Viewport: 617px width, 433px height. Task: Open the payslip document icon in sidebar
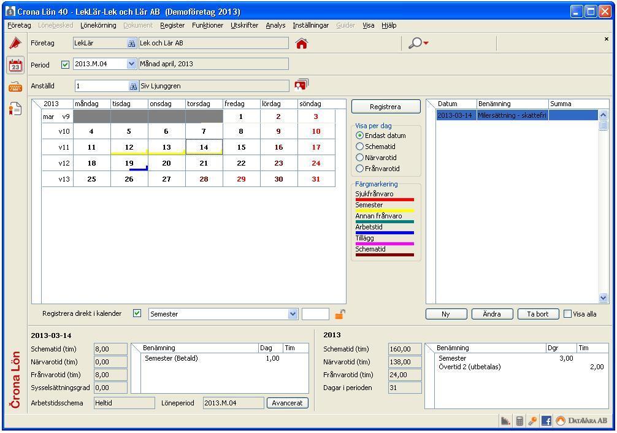[15, 109]
